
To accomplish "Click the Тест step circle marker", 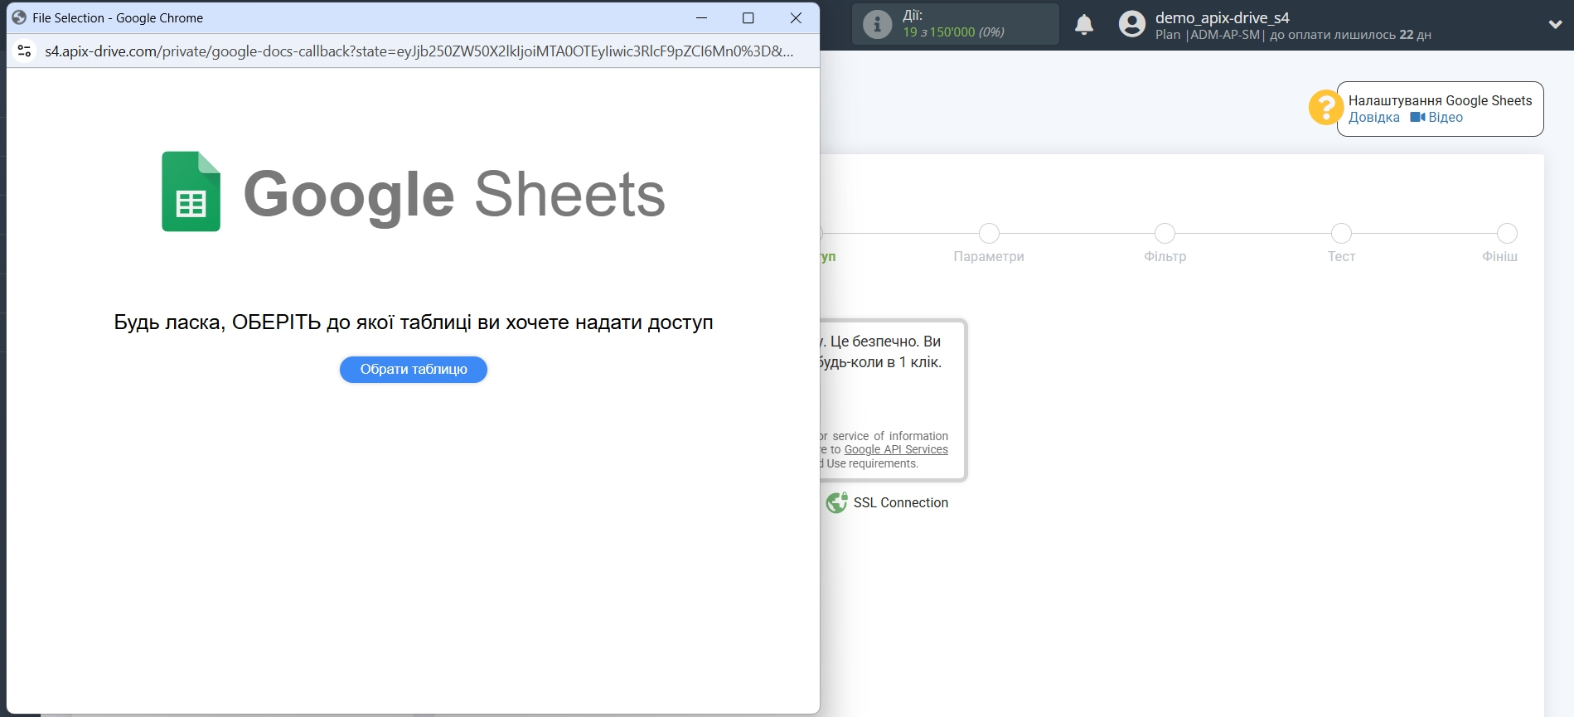I will 1341,233.
